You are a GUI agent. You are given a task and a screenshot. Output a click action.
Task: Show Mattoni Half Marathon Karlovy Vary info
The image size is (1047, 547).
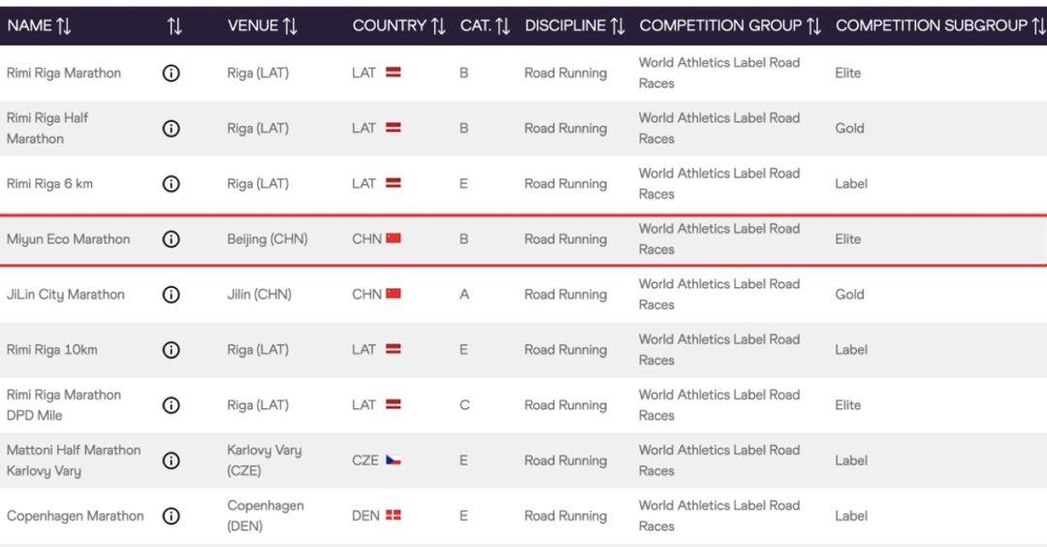tap(172, 460)
